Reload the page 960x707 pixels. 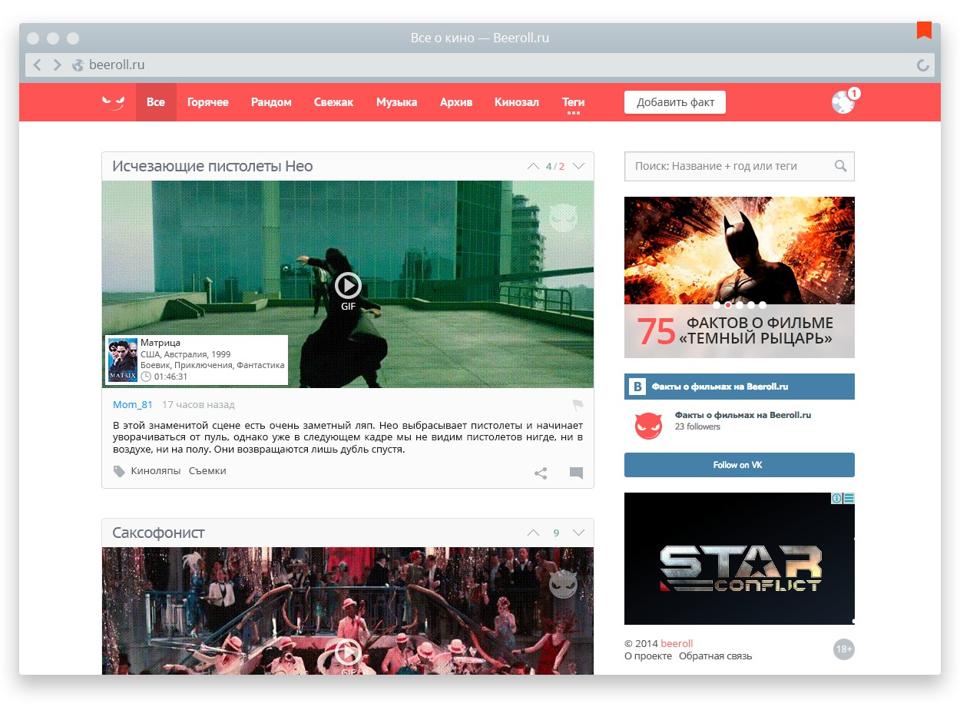pos(923,65)
